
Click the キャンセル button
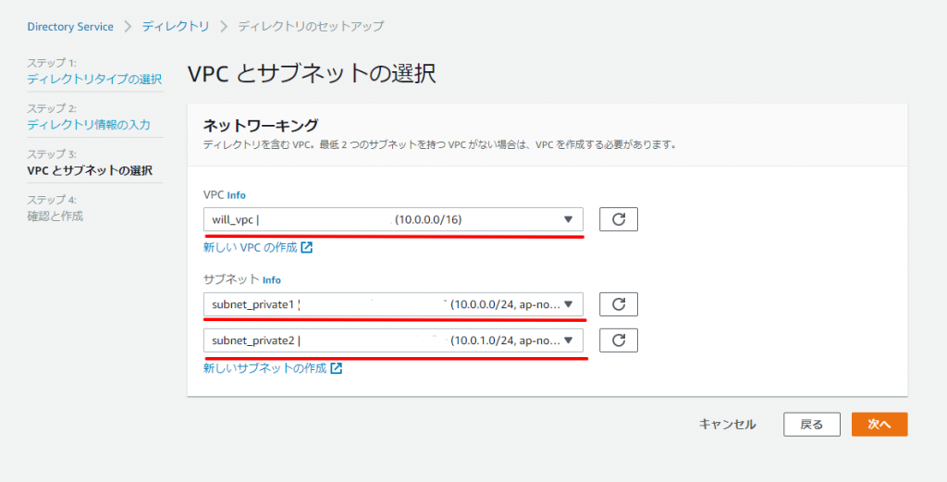click(x=727, y=425)
